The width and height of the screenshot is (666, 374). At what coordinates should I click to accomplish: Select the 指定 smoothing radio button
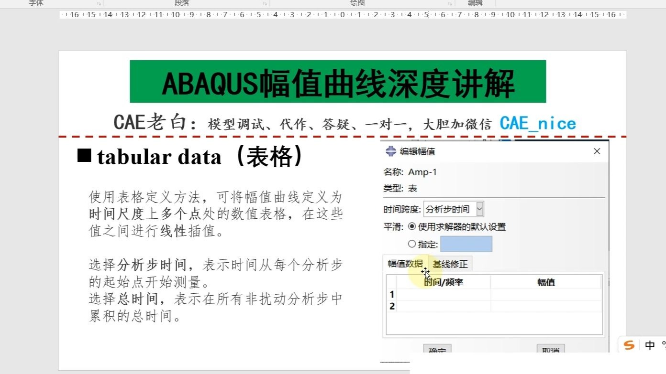coord(412,244)
